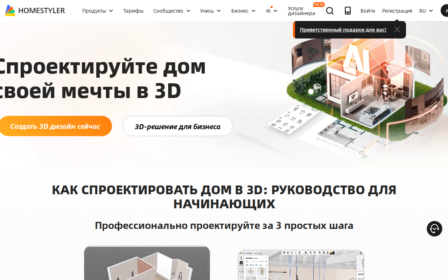The height and width of the screenshot is (280, 448).
Task: Open the Приветственный подарок для вас link
Action: tap(343, 30)
